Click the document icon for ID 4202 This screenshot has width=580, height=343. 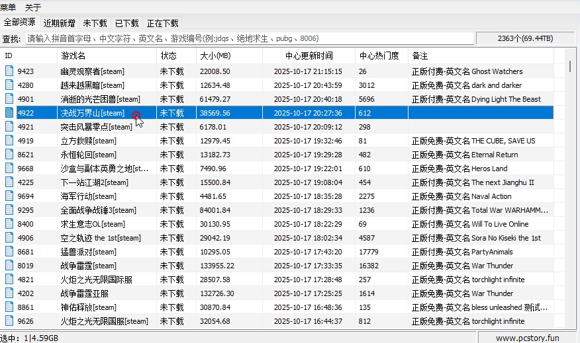click(x=9, y=293)
